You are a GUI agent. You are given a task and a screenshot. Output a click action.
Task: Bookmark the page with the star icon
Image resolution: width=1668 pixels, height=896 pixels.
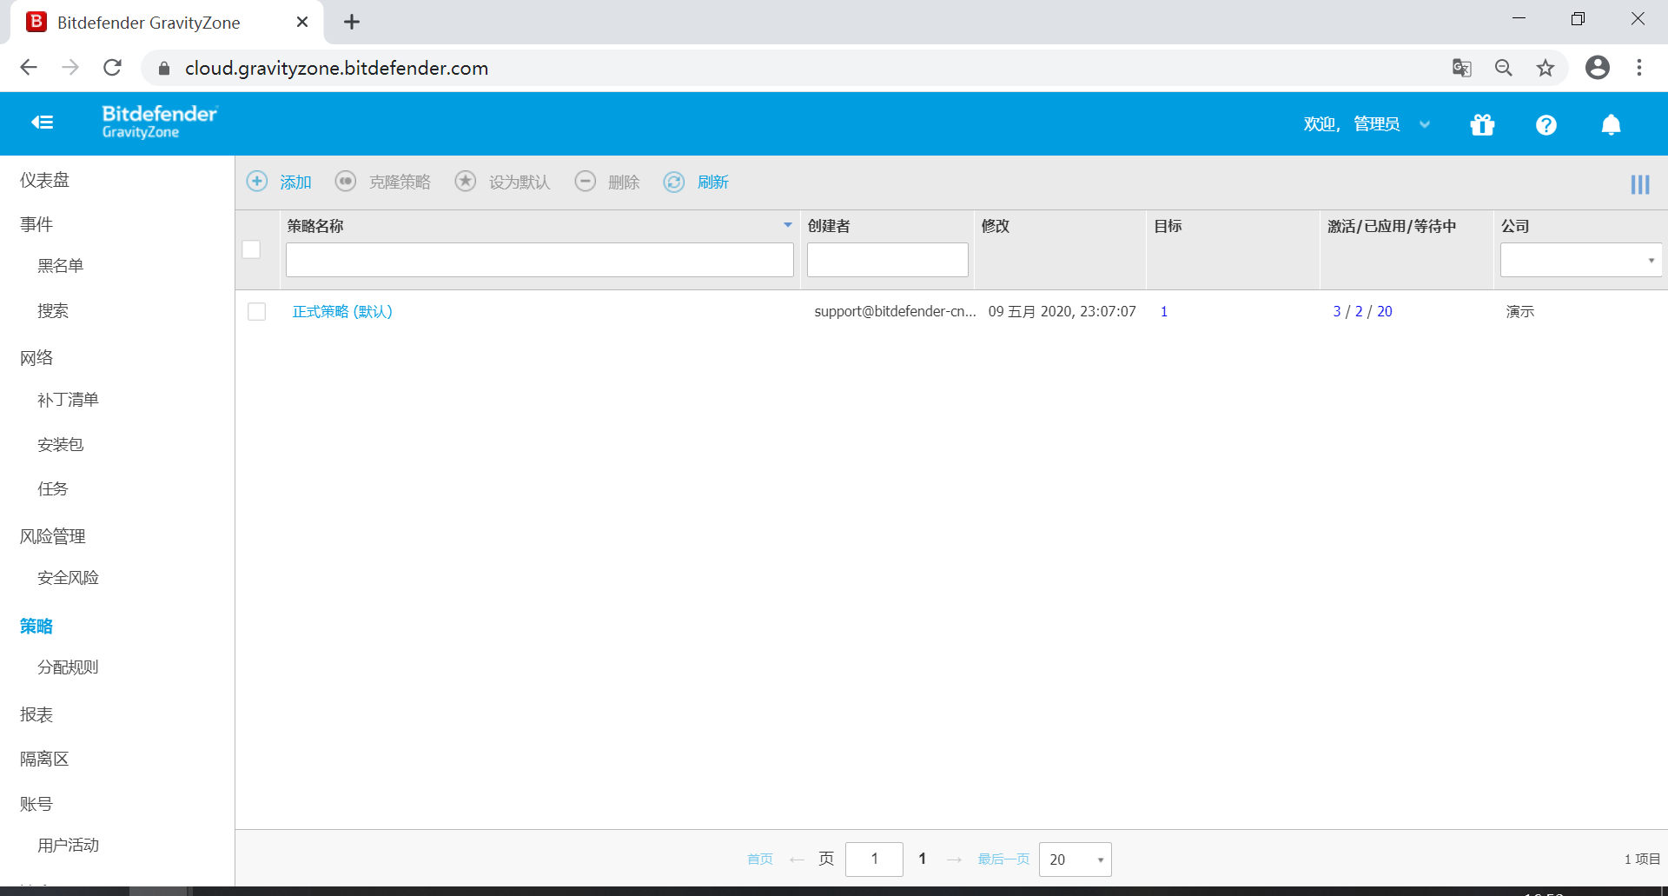1545,68
